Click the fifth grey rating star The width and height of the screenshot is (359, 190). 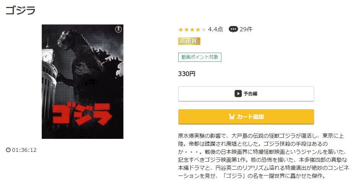[203, 29]
